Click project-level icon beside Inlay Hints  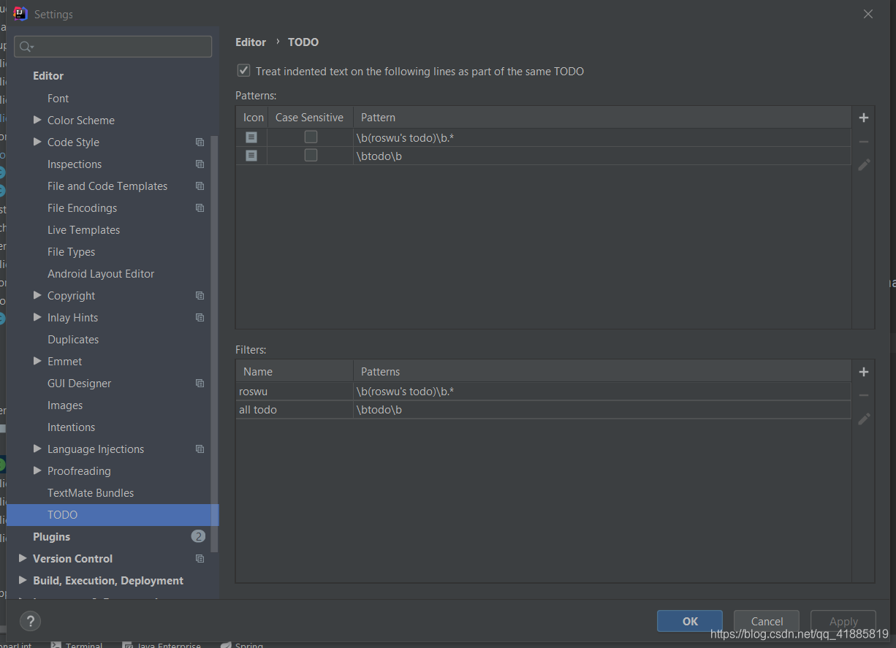[x=200, y=318]
